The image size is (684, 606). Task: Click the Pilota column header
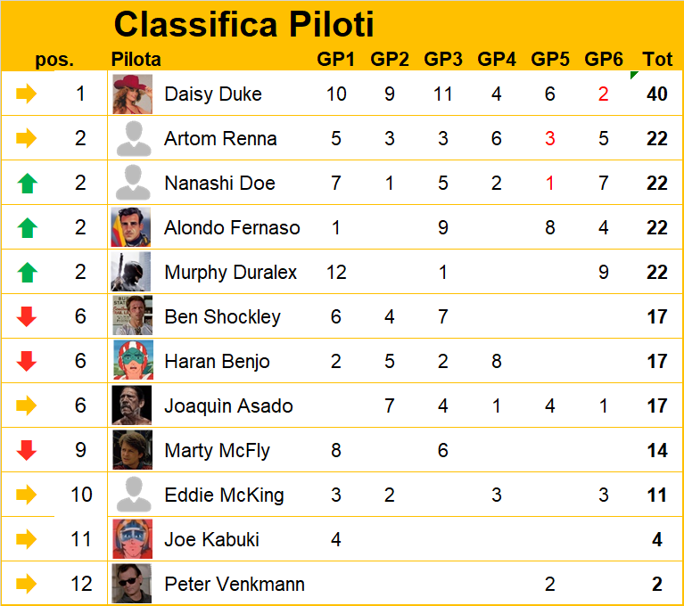click(x=136, y=59)
